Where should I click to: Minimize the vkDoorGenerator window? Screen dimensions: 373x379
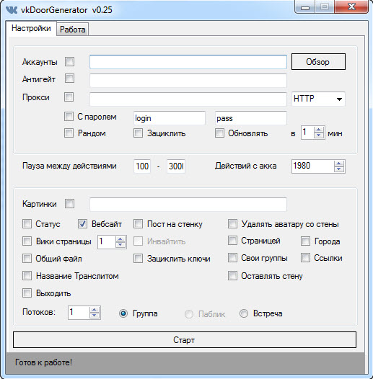[305, 7]
